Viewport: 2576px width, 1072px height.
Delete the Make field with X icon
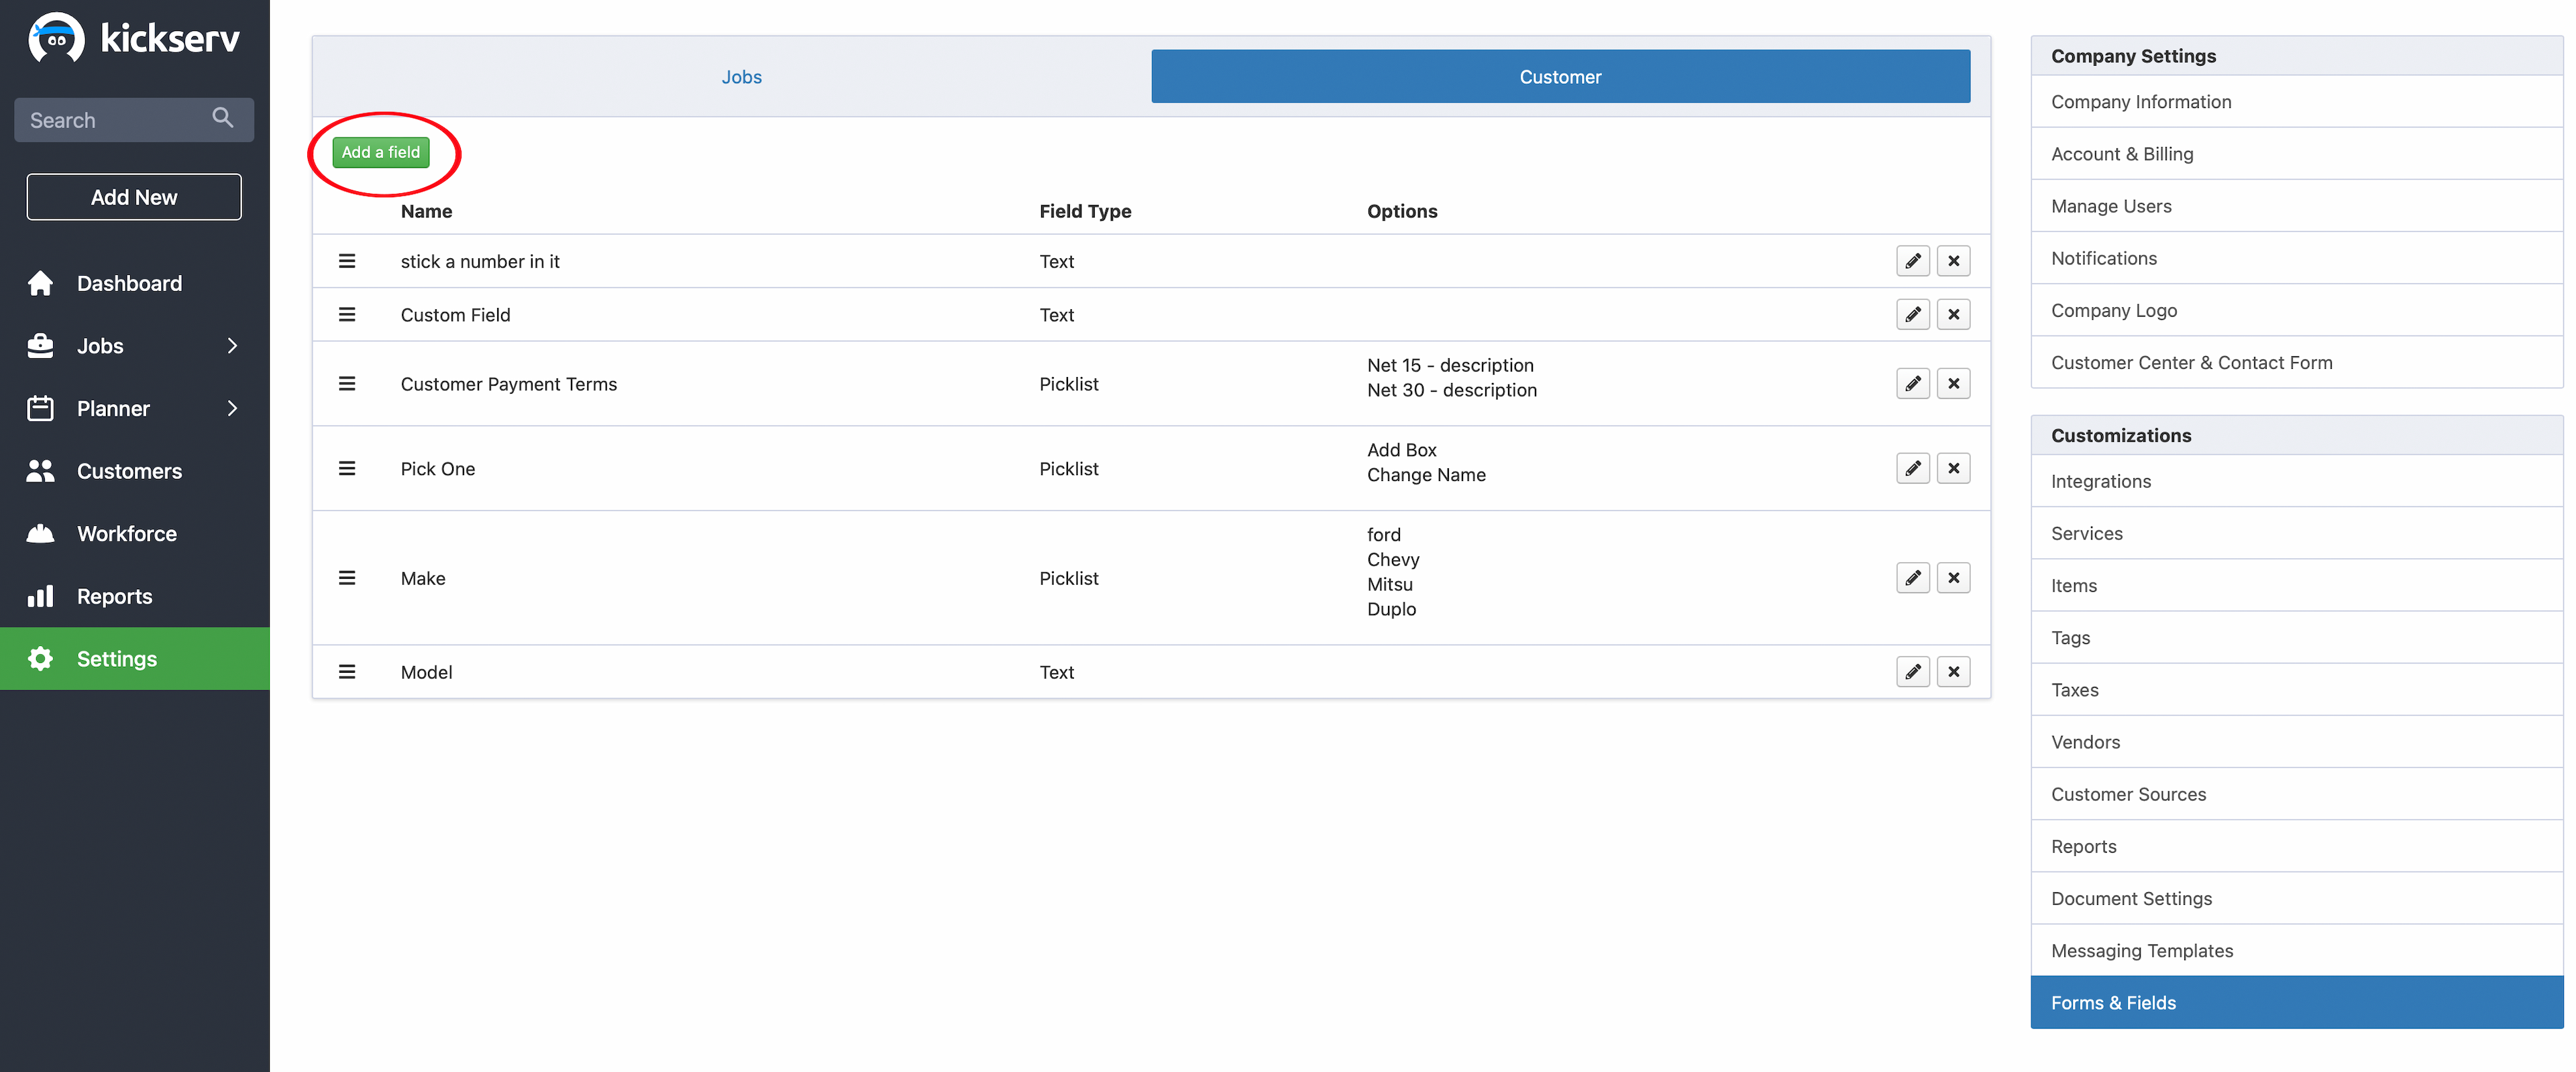tap(1953, 578)
